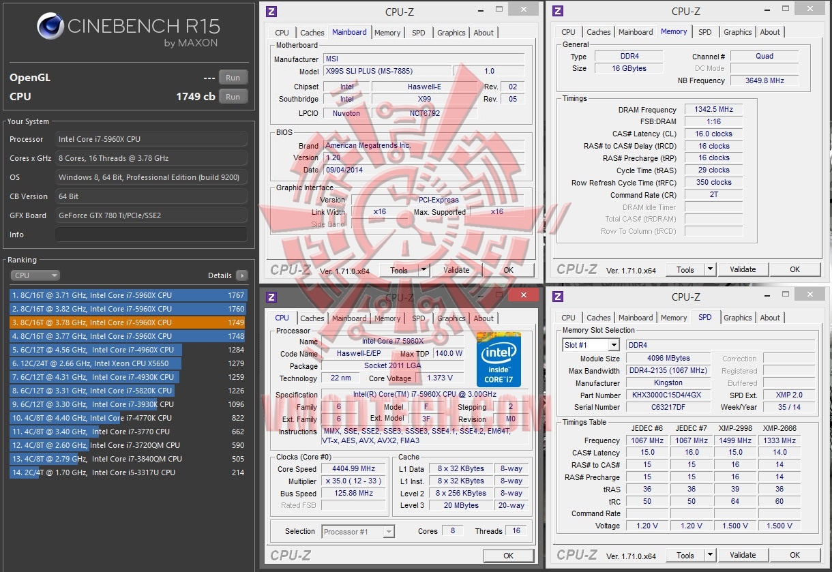Open About tab in Mainboard CPU-Z window
This screenshot has height=572, width=832.
[x=484, y=33]
